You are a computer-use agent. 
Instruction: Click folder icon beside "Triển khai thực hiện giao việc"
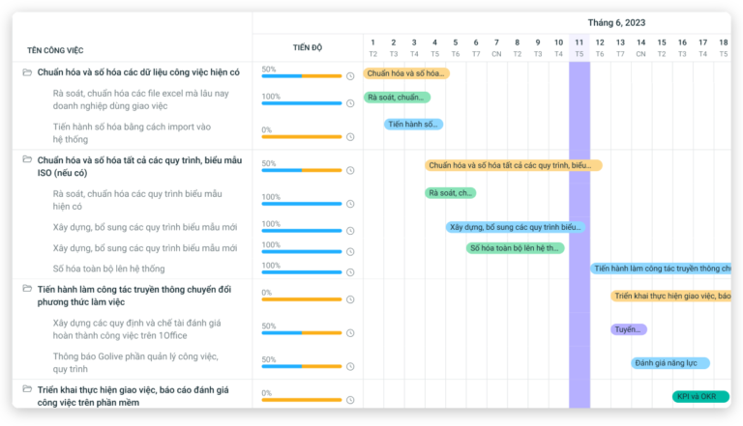point(27,390)
